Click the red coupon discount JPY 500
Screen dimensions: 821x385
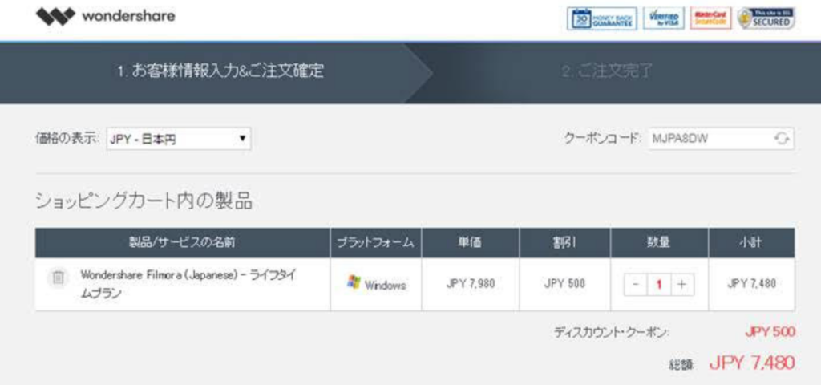[x=770, y=332]
